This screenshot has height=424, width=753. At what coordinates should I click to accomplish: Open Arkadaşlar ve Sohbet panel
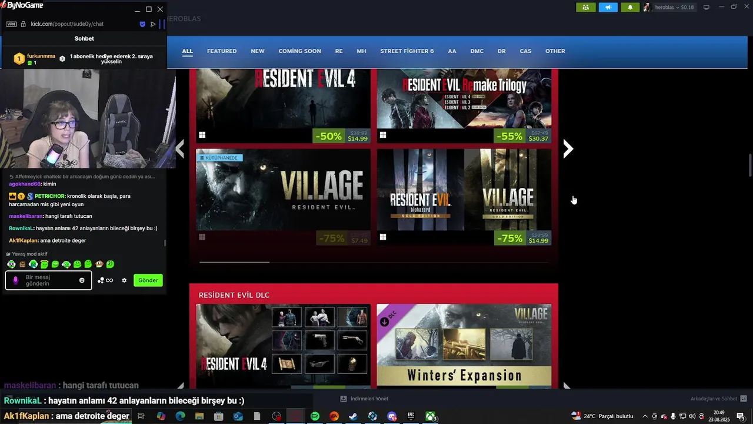pos(719,399)
